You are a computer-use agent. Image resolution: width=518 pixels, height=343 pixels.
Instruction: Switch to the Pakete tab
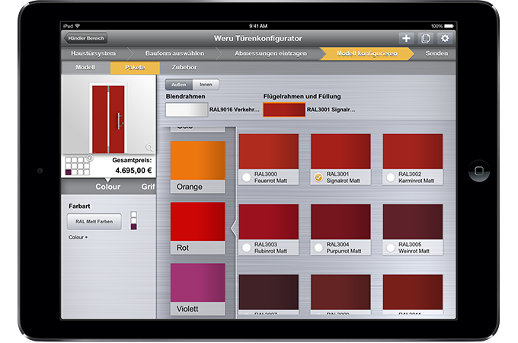pos(135,67)
